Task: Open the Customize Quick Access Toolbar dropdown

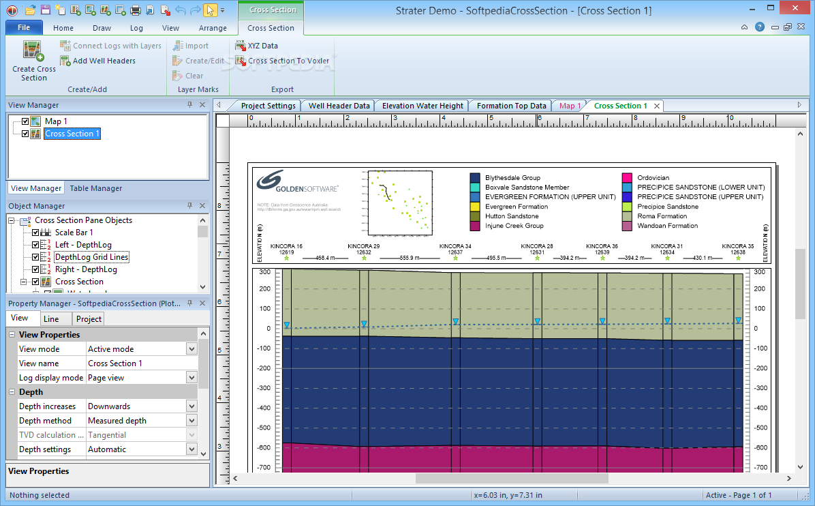Action: [x=222, y=10]
